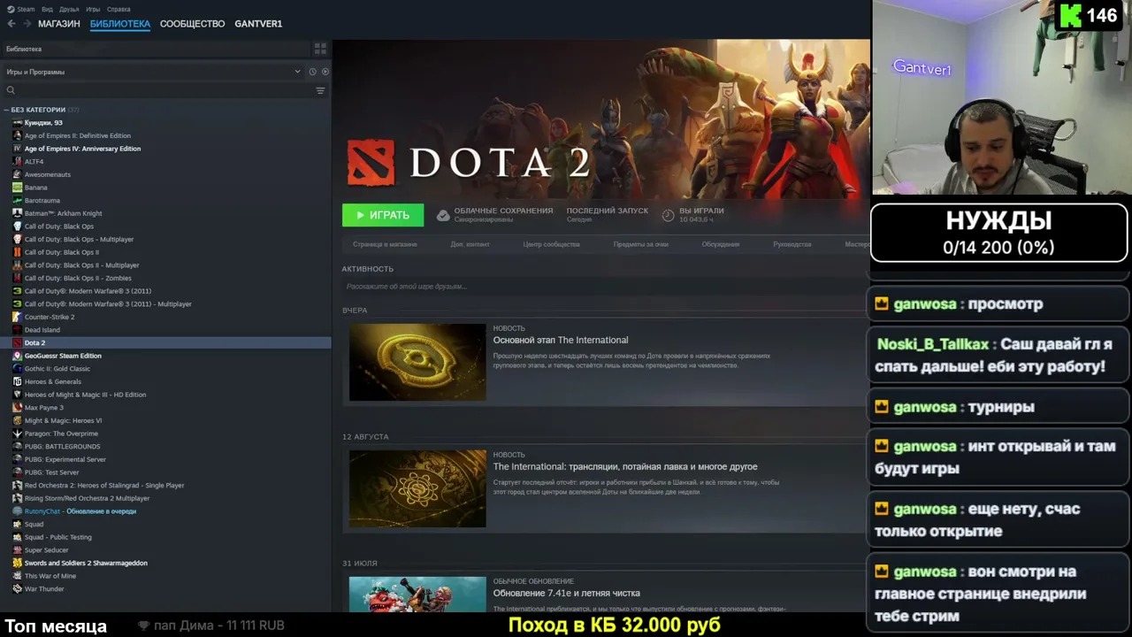The image size is (1132, 637).
Task: Click the GeoGuessr Steam Edition icon
Action: [x=17, y=356]
